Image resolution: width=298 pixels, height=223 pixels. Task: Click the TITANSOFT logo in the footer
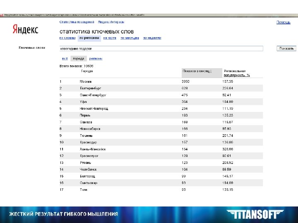pos(255,214)
